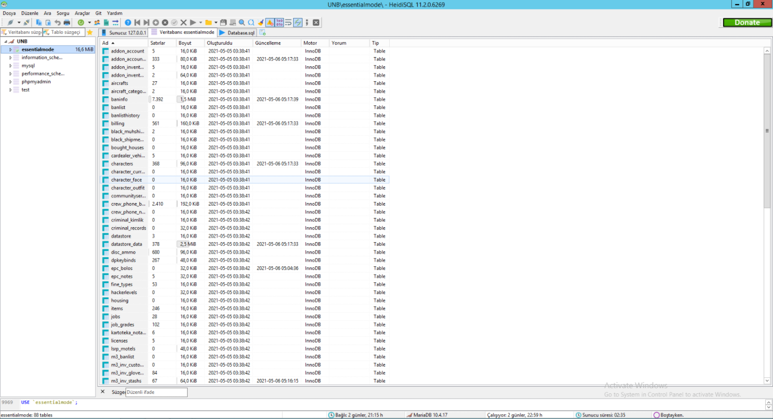Click the Print icon

67,23
